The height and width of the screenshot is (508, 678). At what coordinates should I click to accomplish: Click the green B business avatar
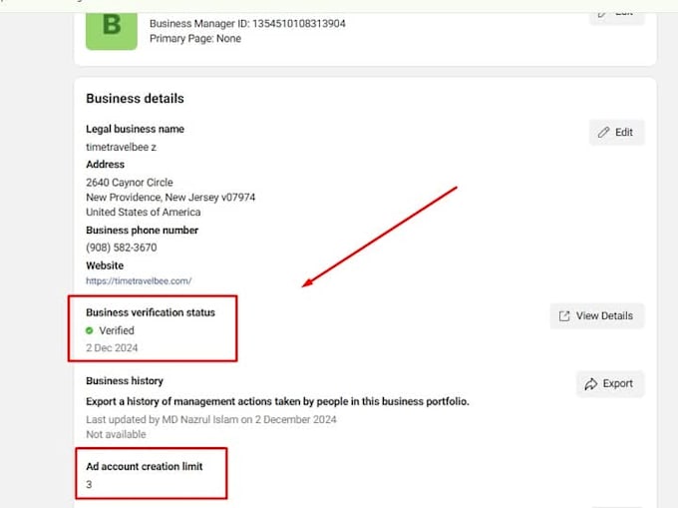click(112, 24)
